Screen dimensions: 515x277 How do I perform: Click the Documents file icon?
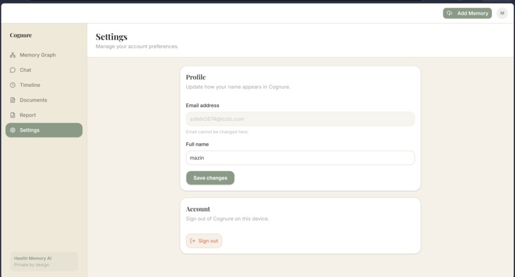13,100
